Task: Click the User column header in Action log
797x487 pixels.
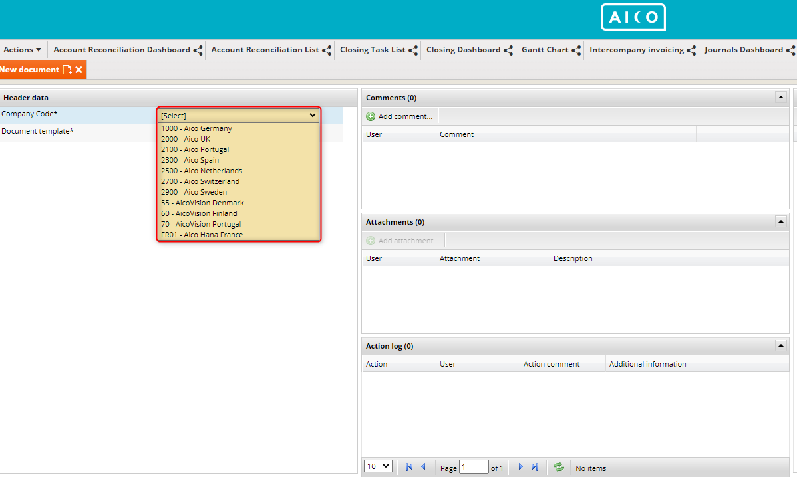Action: tap(477, 364)
